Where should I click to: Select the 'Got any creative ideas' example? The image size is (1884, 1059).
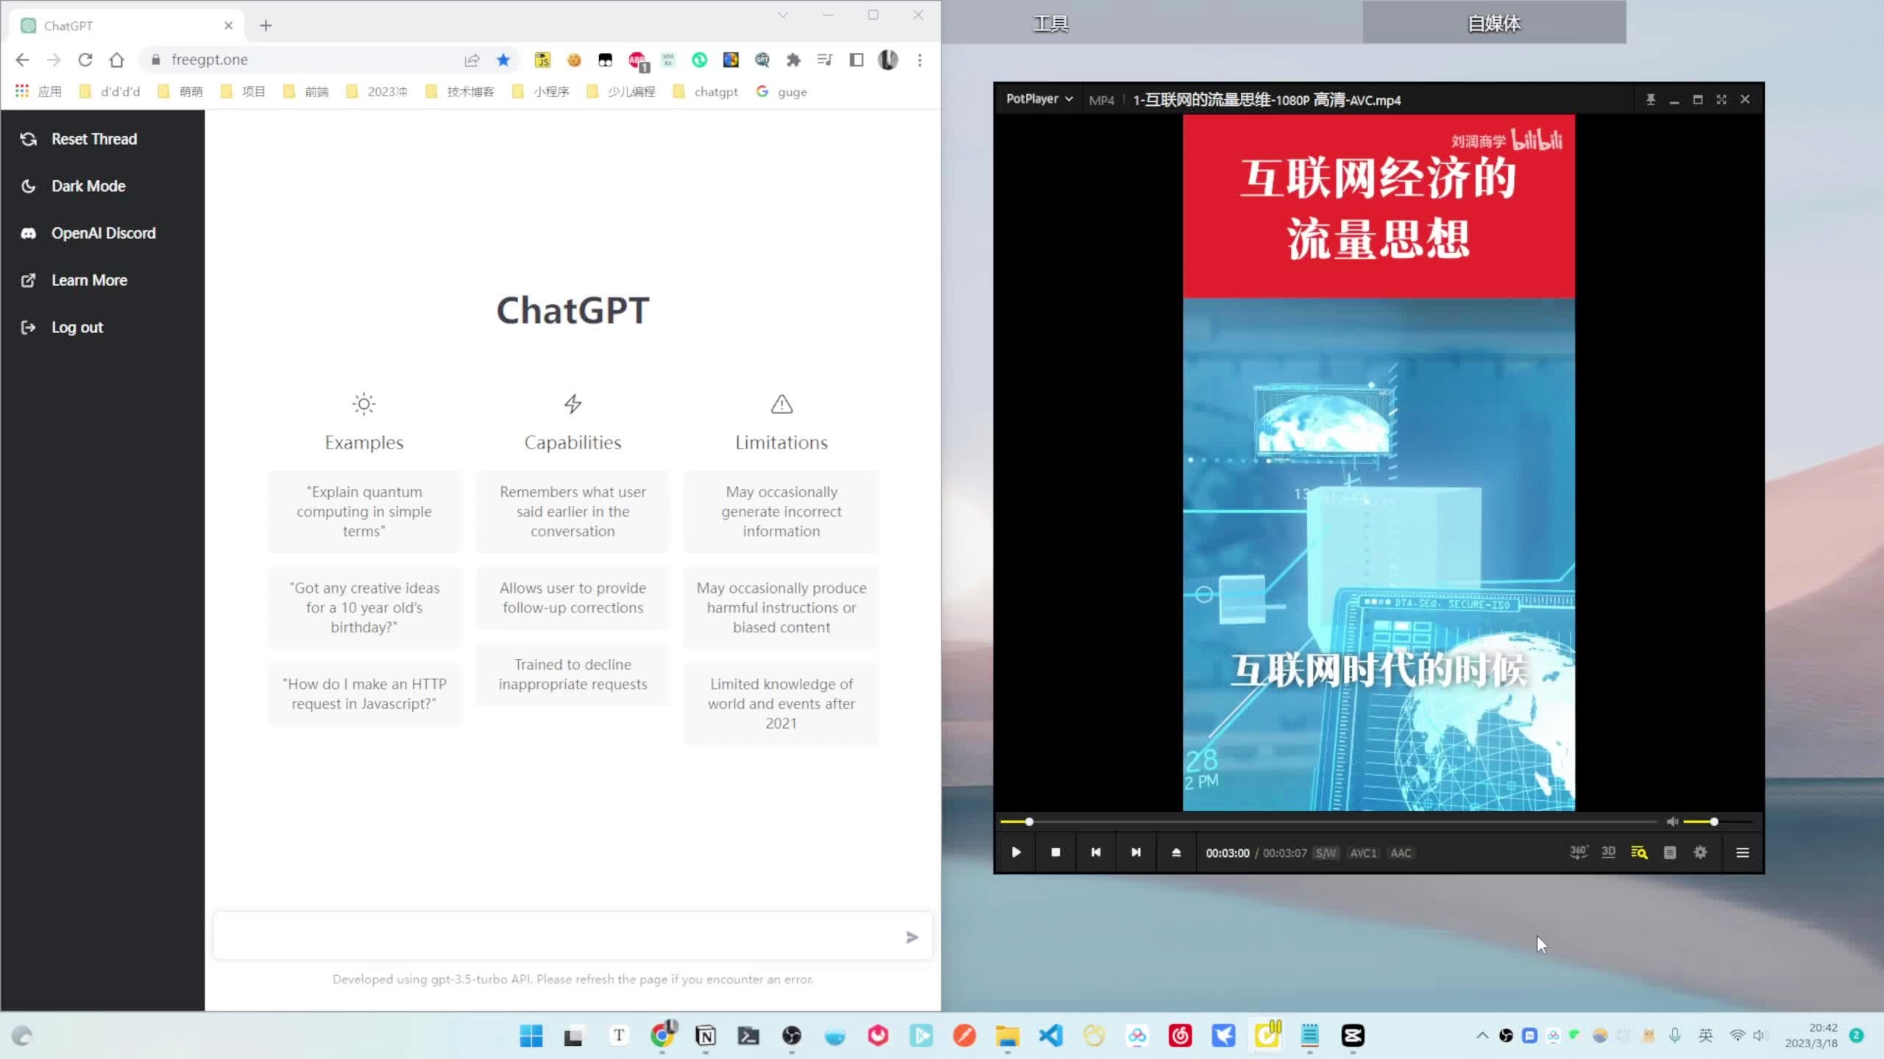coord(364,607)
